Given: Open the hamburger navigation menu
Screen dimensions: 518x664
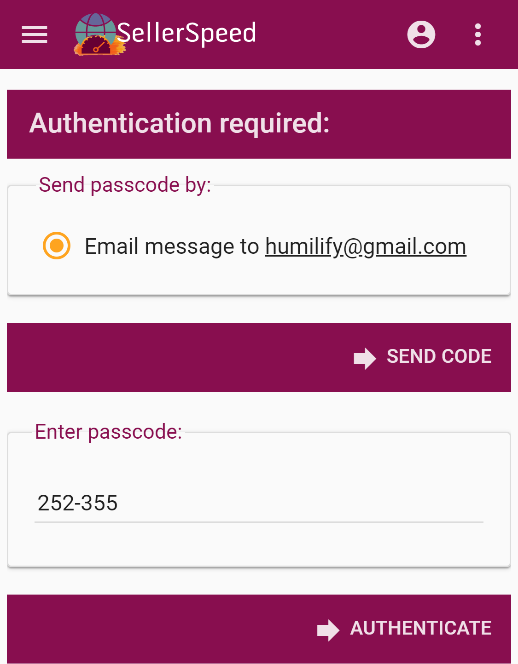Looking at the screenshot, I should coord(35,34).
